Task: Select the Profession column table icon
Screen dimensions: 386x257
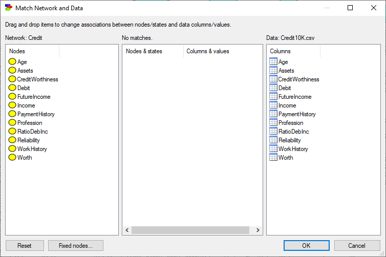Action: coord(273,122)
